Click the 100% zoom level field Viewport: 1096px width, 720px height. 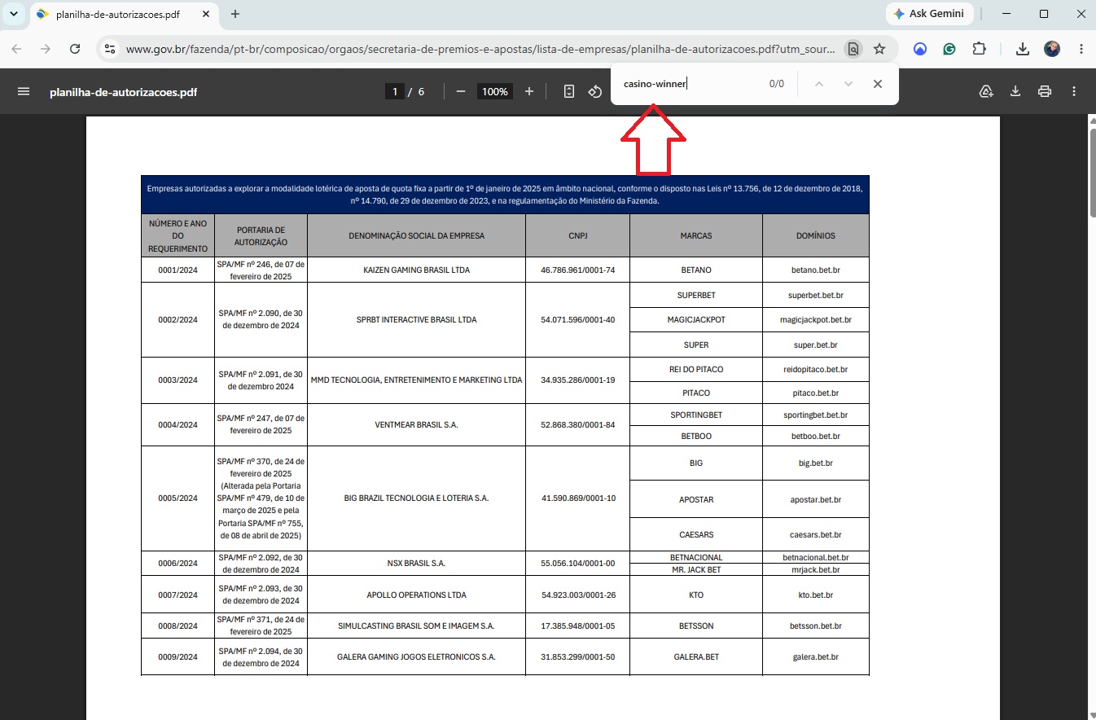(x=495, y=91)
